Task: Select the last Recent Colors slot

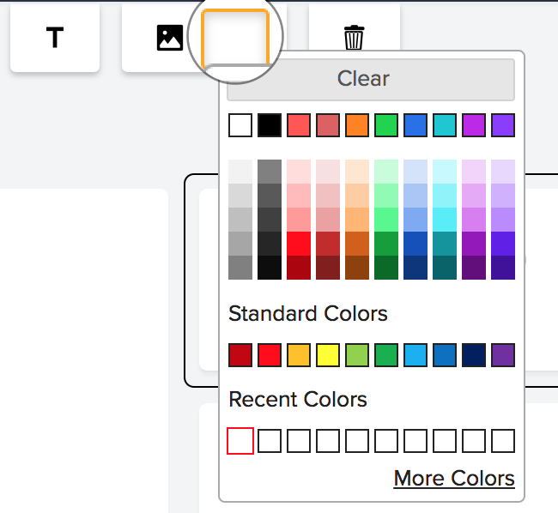Action: [x=503, y=441]
